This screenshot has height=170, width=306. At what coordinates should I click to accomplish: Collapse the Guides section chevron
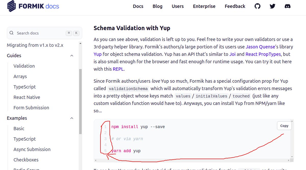[72, 56]
